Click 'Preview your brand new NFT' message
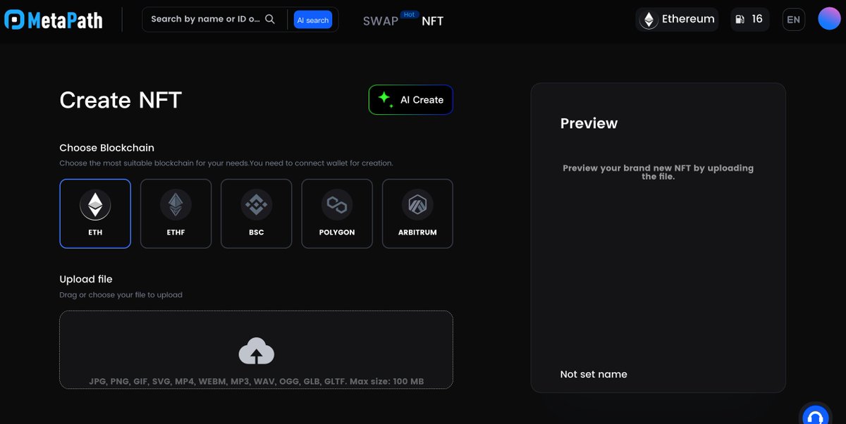Screen dimensions: 846x424 coord(658,173)
